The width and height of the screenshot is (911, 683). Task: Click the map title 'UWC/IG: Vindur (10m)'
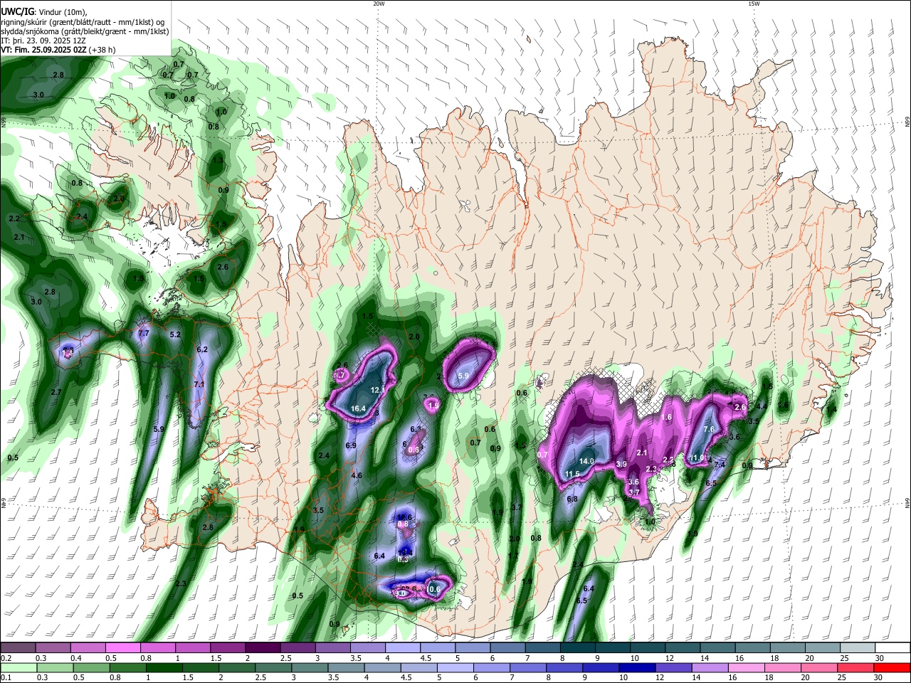pos(43,12)
